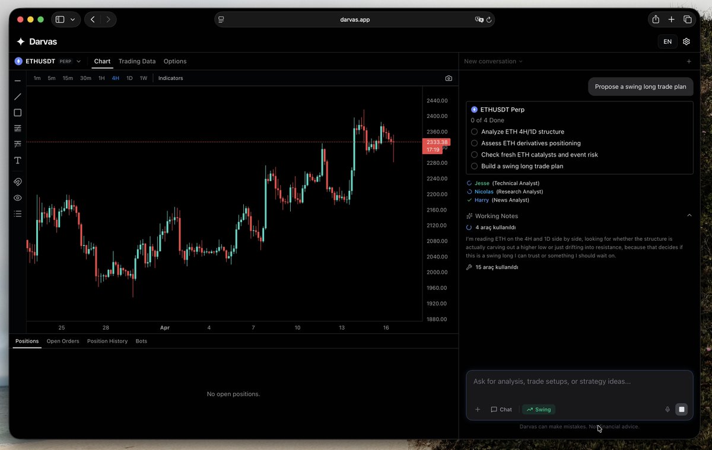The width and height of the screenshot is (712, 450).
Task: Open the New conversation dropdown
Action: coord(494,61)
